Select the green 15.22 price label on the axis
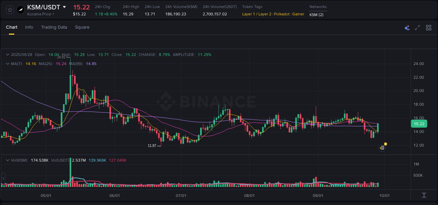438x205 pixels. (418, 123)
